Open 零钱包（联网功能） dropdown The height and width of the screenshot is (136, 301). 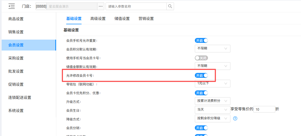click(213, 84)
